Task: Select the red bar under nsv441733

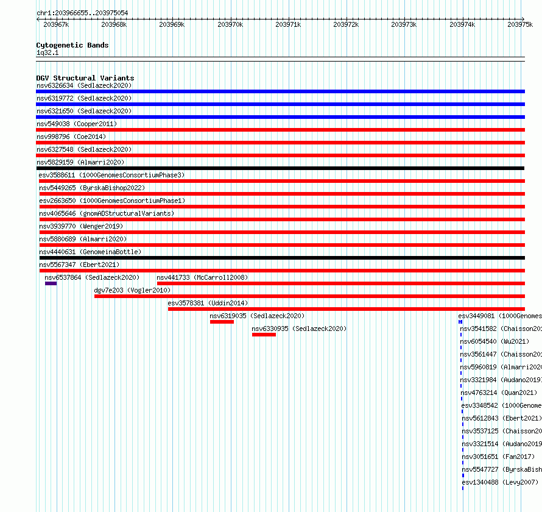Action: pyautogui.click(x=341, y=283)
